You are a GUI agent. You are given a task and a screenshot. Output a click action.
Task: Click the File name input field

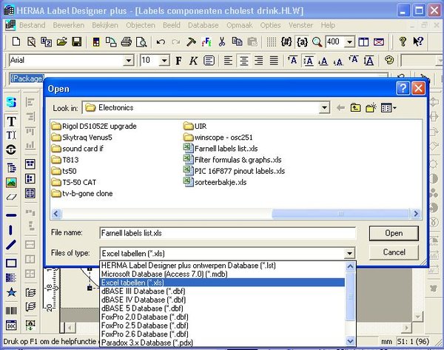pos(227,233)
